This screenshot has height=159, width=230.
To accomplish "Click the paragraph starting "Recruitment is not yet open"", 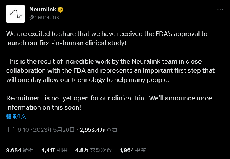I will pos(109,103).
